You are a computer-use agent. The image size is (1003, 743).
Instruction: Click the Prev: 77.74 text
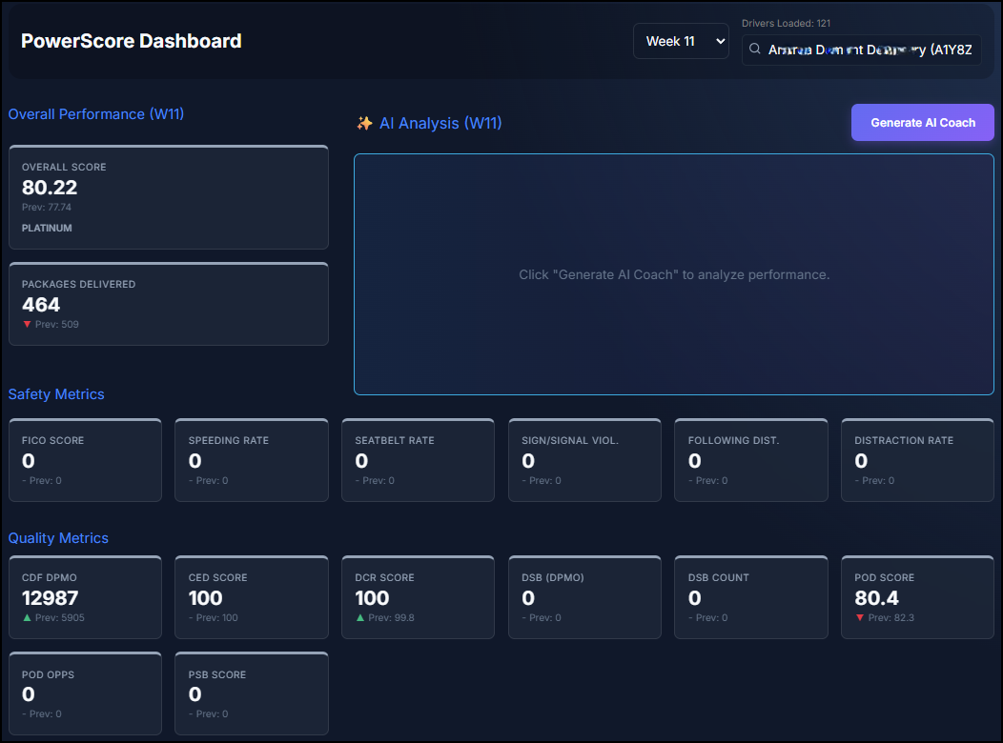coord(46,207)
